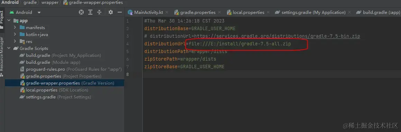Click gradle breadcrumb in navigation bar
This screenshot has width=401, height=132.
(30, 2)
